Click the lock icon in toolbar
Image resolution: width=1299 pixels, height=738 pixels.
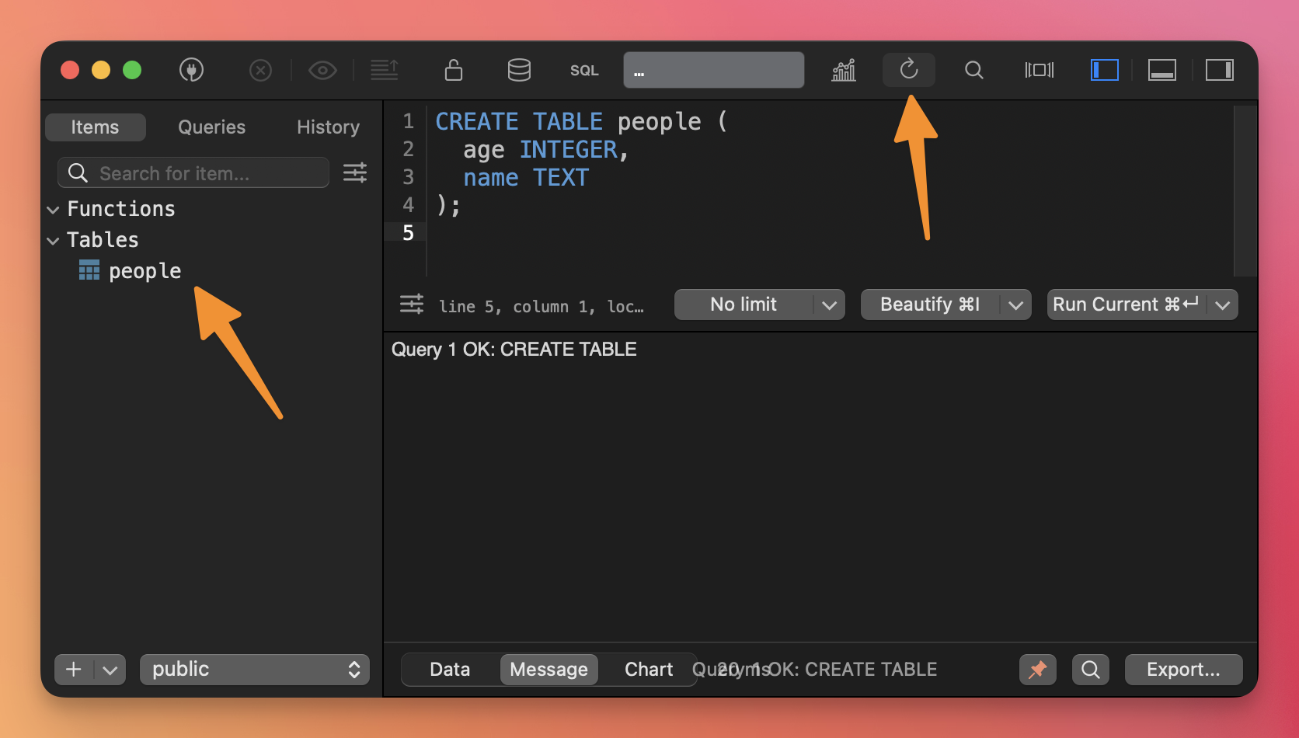tap(454, 70)
